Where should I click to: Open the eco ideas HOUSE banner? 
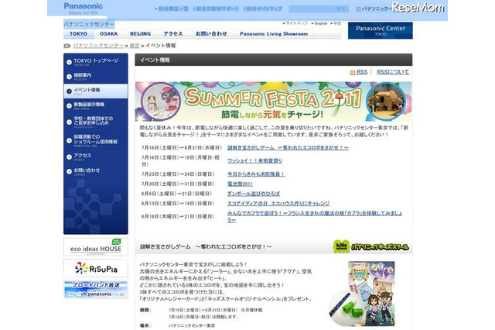coord(96,246)
